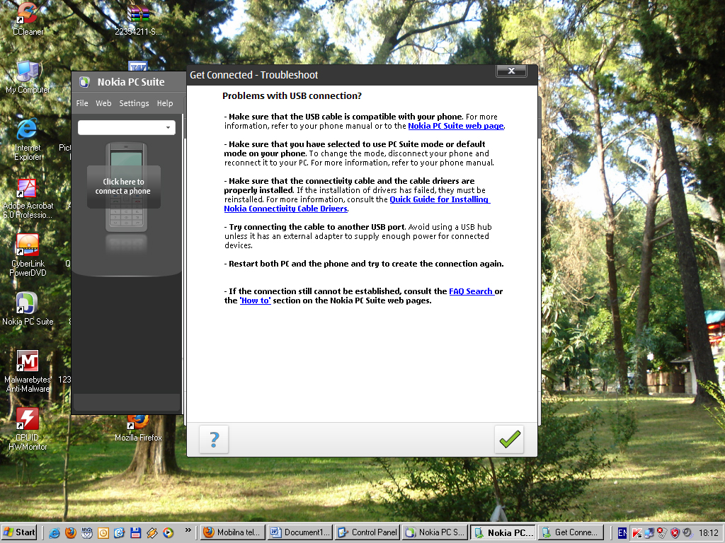This screenshot has width=725, height=543.
Task: Open Malwarebytes Anti-Malware desktop icon
Action: coord(28,370)
